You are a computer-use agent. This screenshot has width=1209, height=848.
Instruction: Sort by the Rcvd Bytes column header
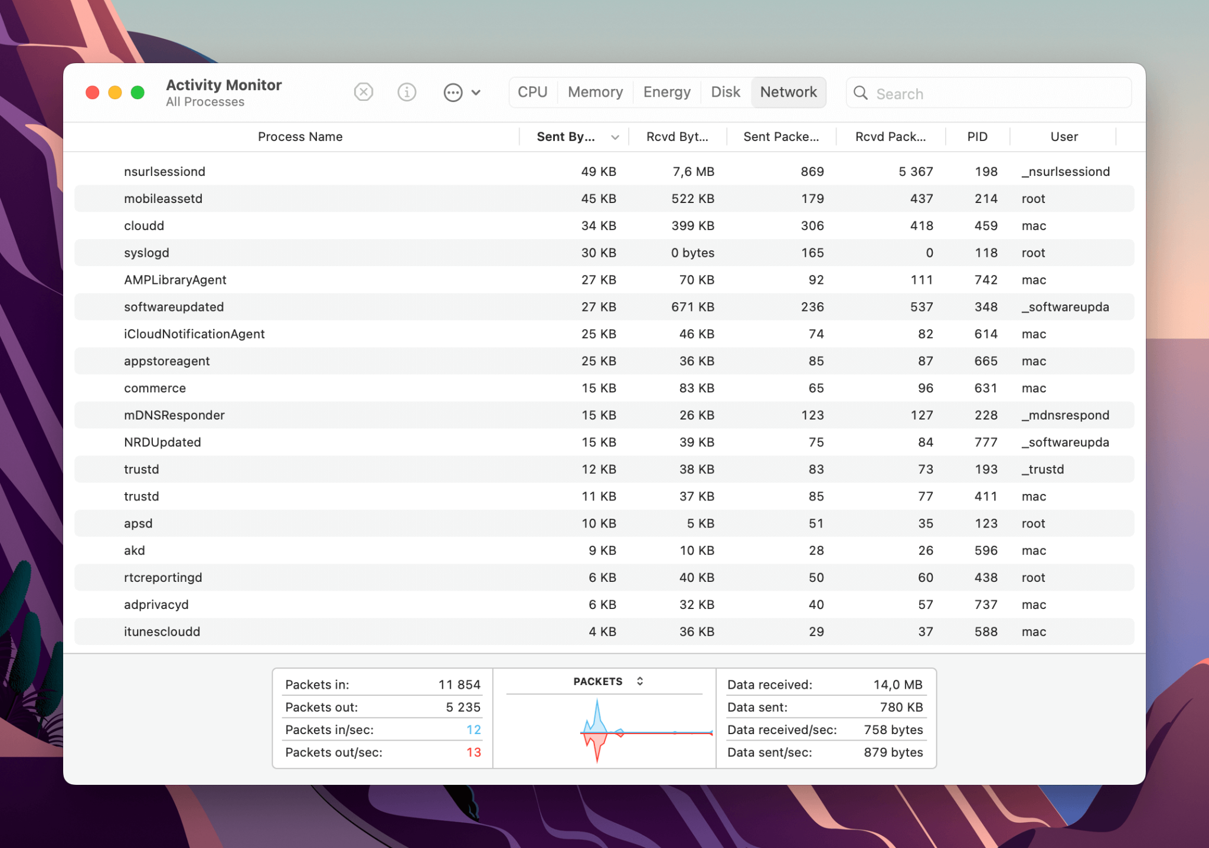677,137
